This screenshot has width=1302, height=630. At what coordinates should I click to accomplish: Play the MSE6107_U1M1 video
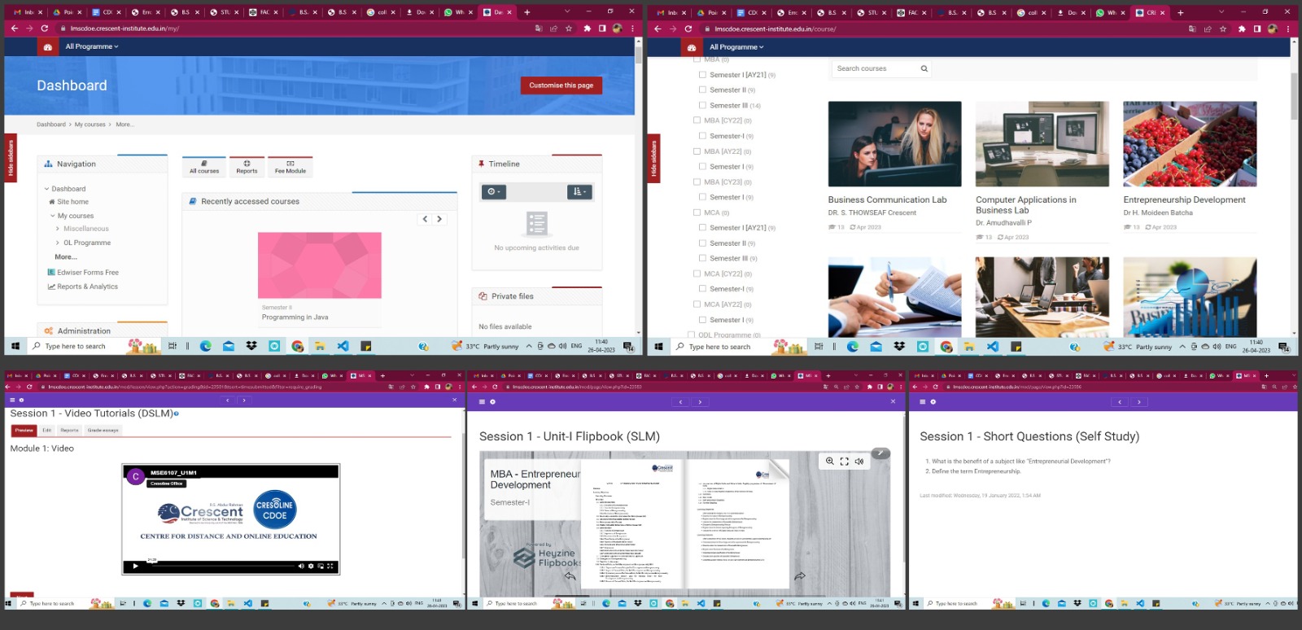(x=135, y=566)
